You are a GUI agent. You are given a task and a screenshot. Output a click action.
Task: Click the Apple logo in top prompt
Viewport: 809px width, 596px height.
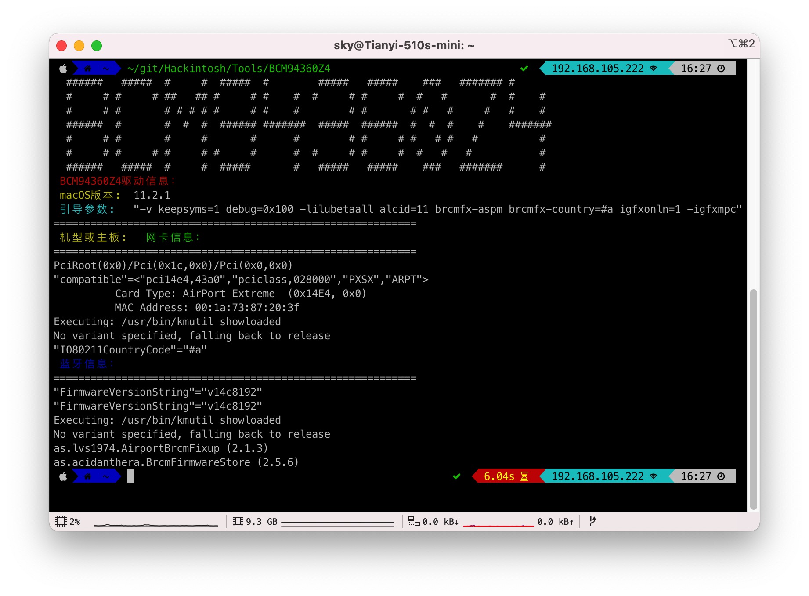[x=63, y=69]
